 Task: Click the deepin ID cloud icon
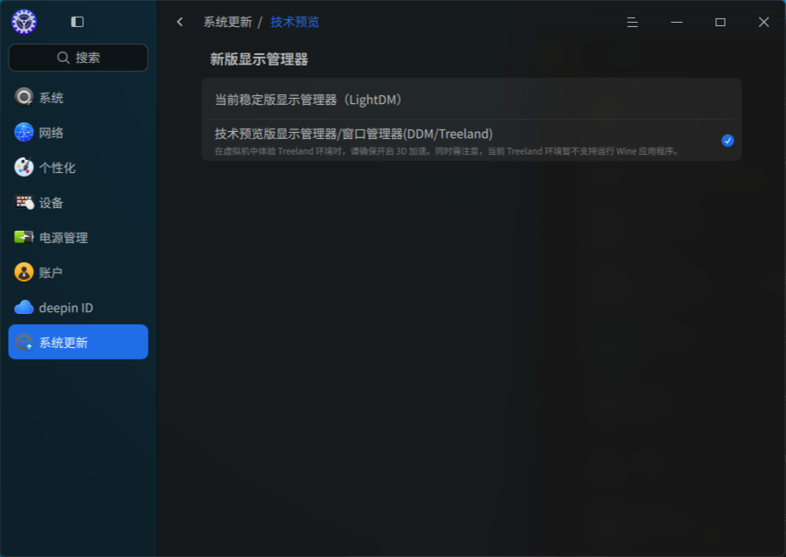24,307
